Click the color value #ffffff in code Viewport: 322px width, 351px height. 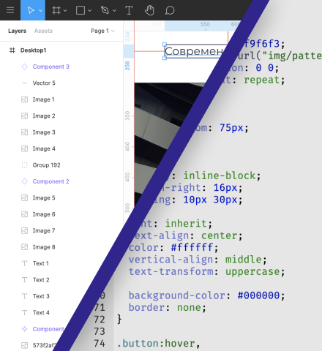click(192, 247)
